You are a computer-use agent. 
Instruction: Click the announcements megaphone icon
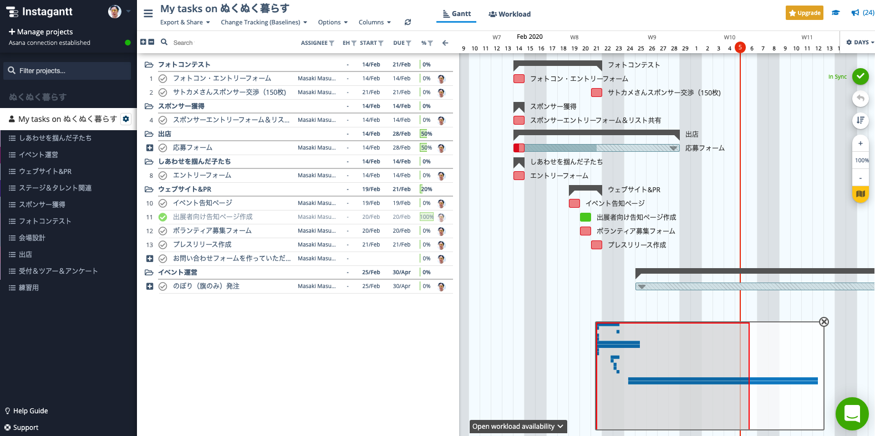point(855,13)
